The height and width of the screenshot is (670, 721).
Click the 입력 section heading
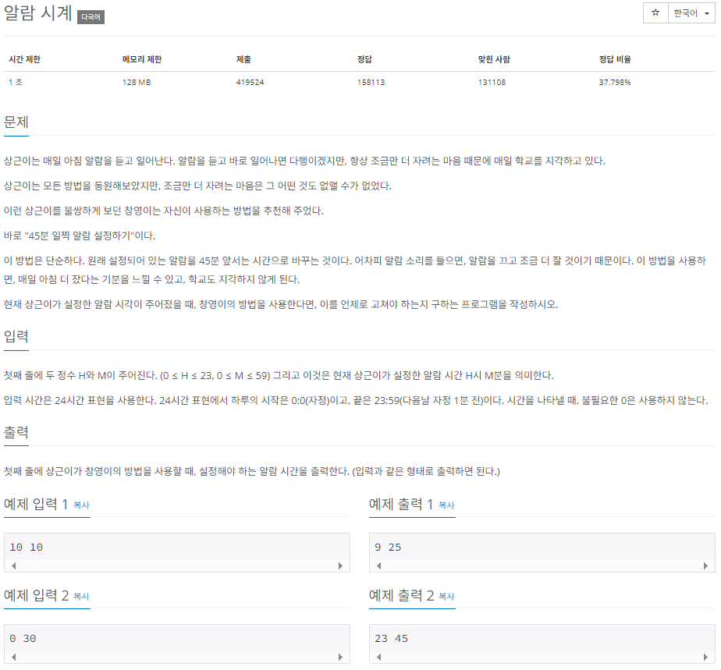tap(16, 336)
